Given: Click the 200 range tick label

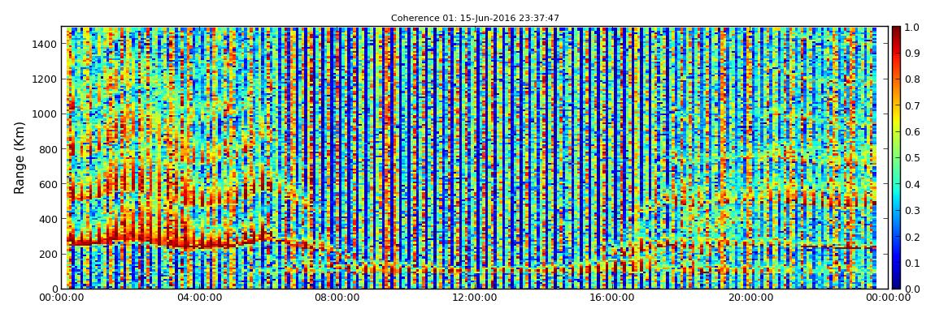Looking at the screenshot, I should (48, 255).
